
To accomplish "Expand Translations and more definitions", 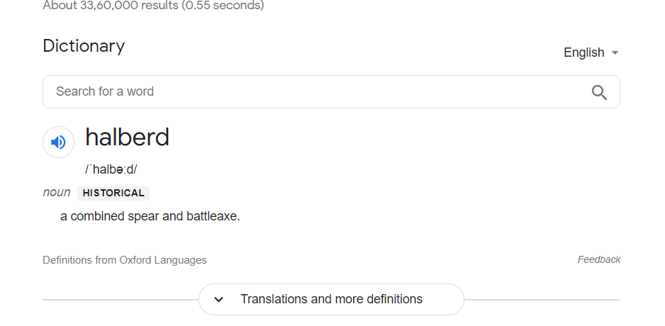I will [x=331, y=300].
